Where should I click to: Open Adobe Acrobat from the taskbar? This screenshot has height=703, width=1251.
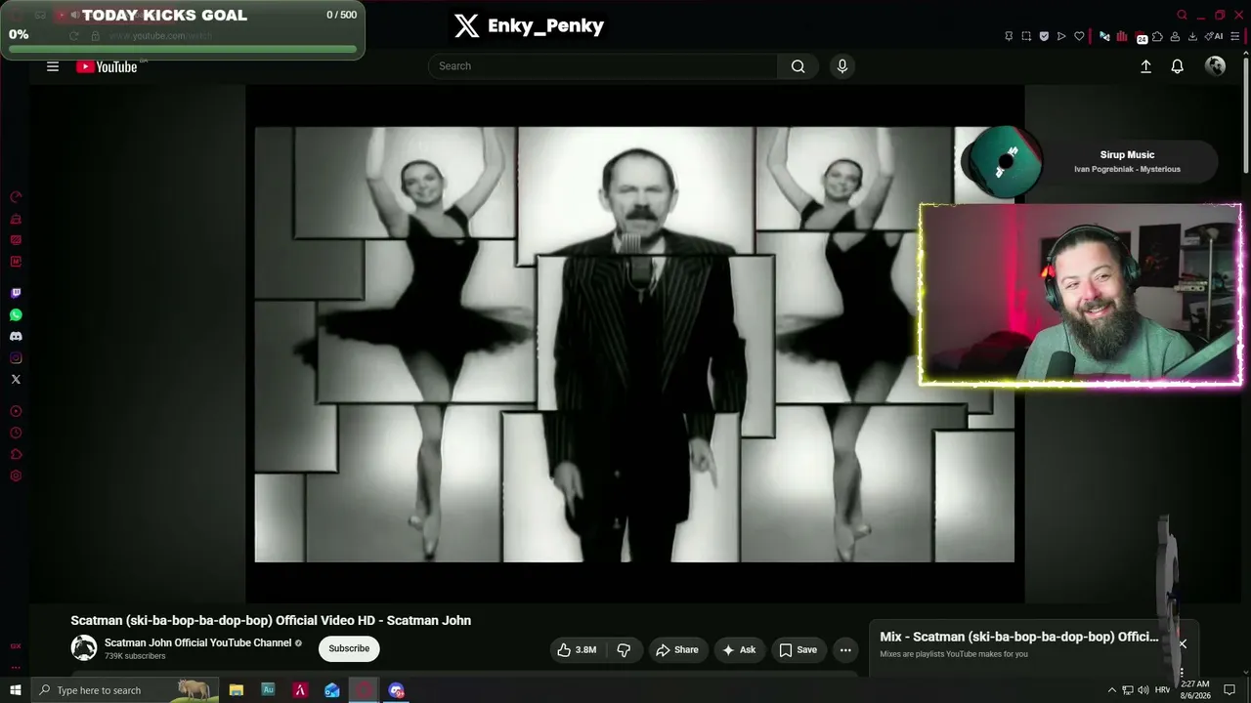point(300,690)
